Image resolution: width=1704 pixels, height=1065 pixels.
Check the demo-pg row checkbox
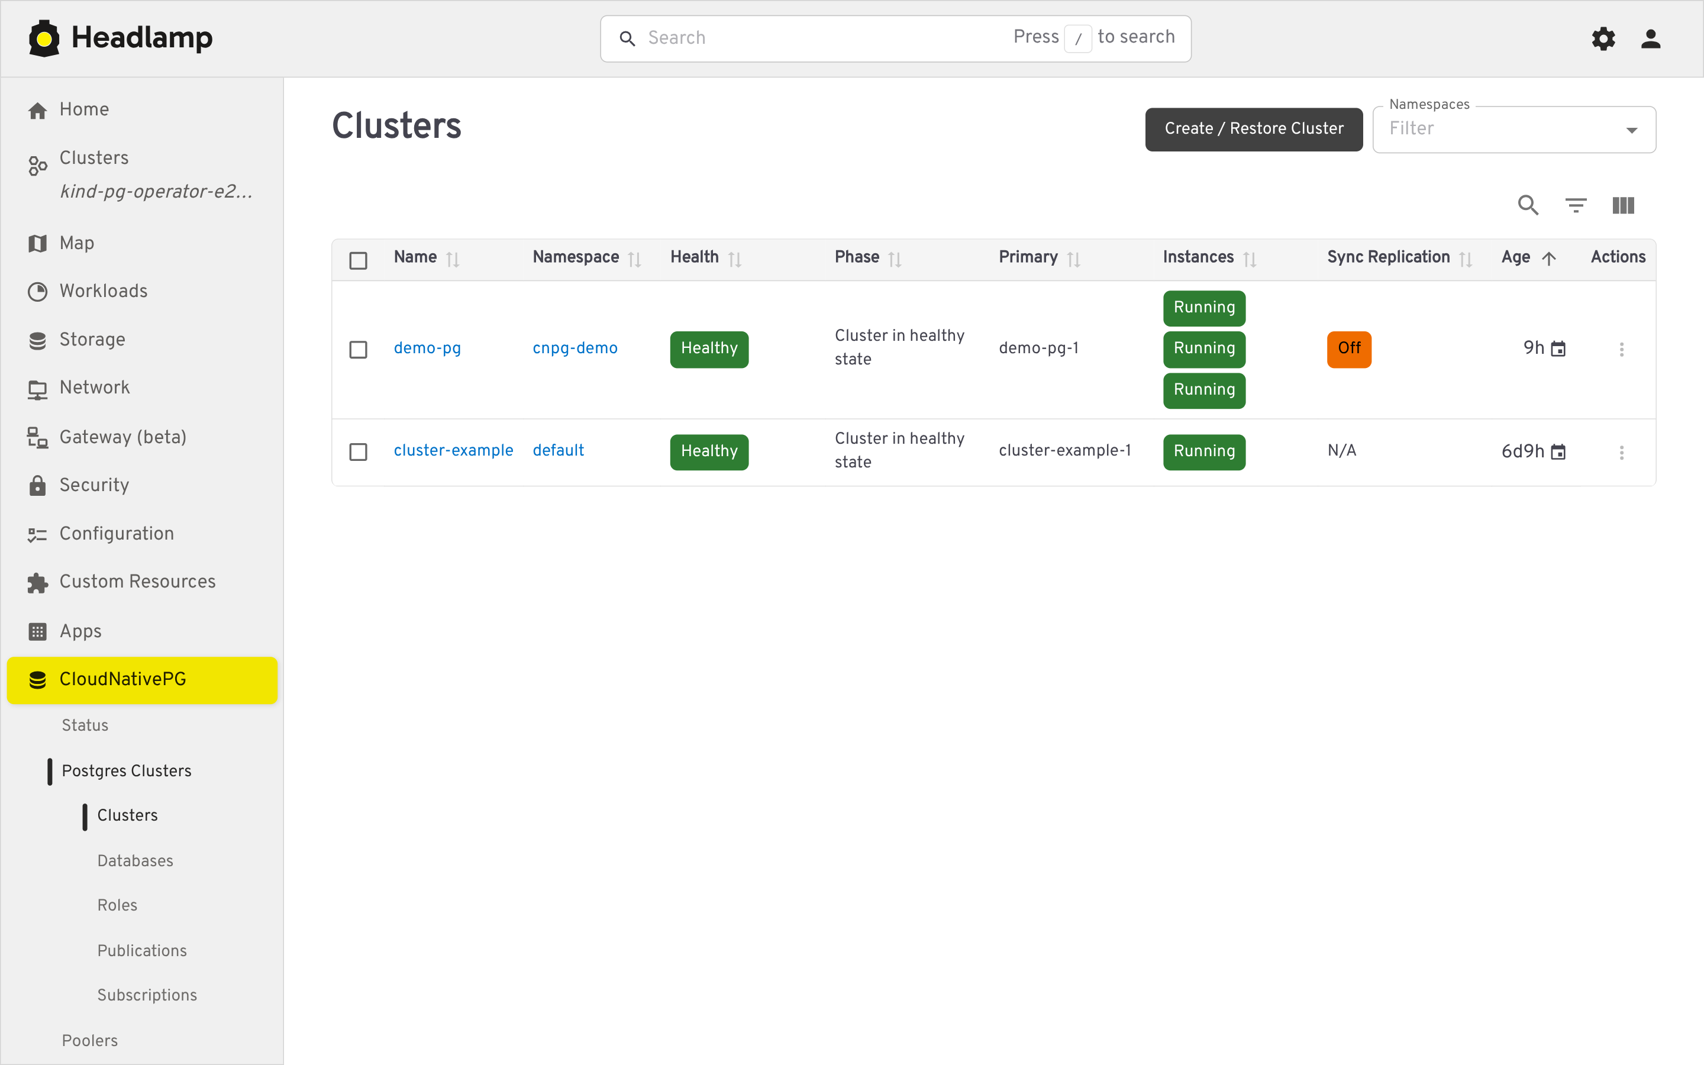click(x=359, y=349)
